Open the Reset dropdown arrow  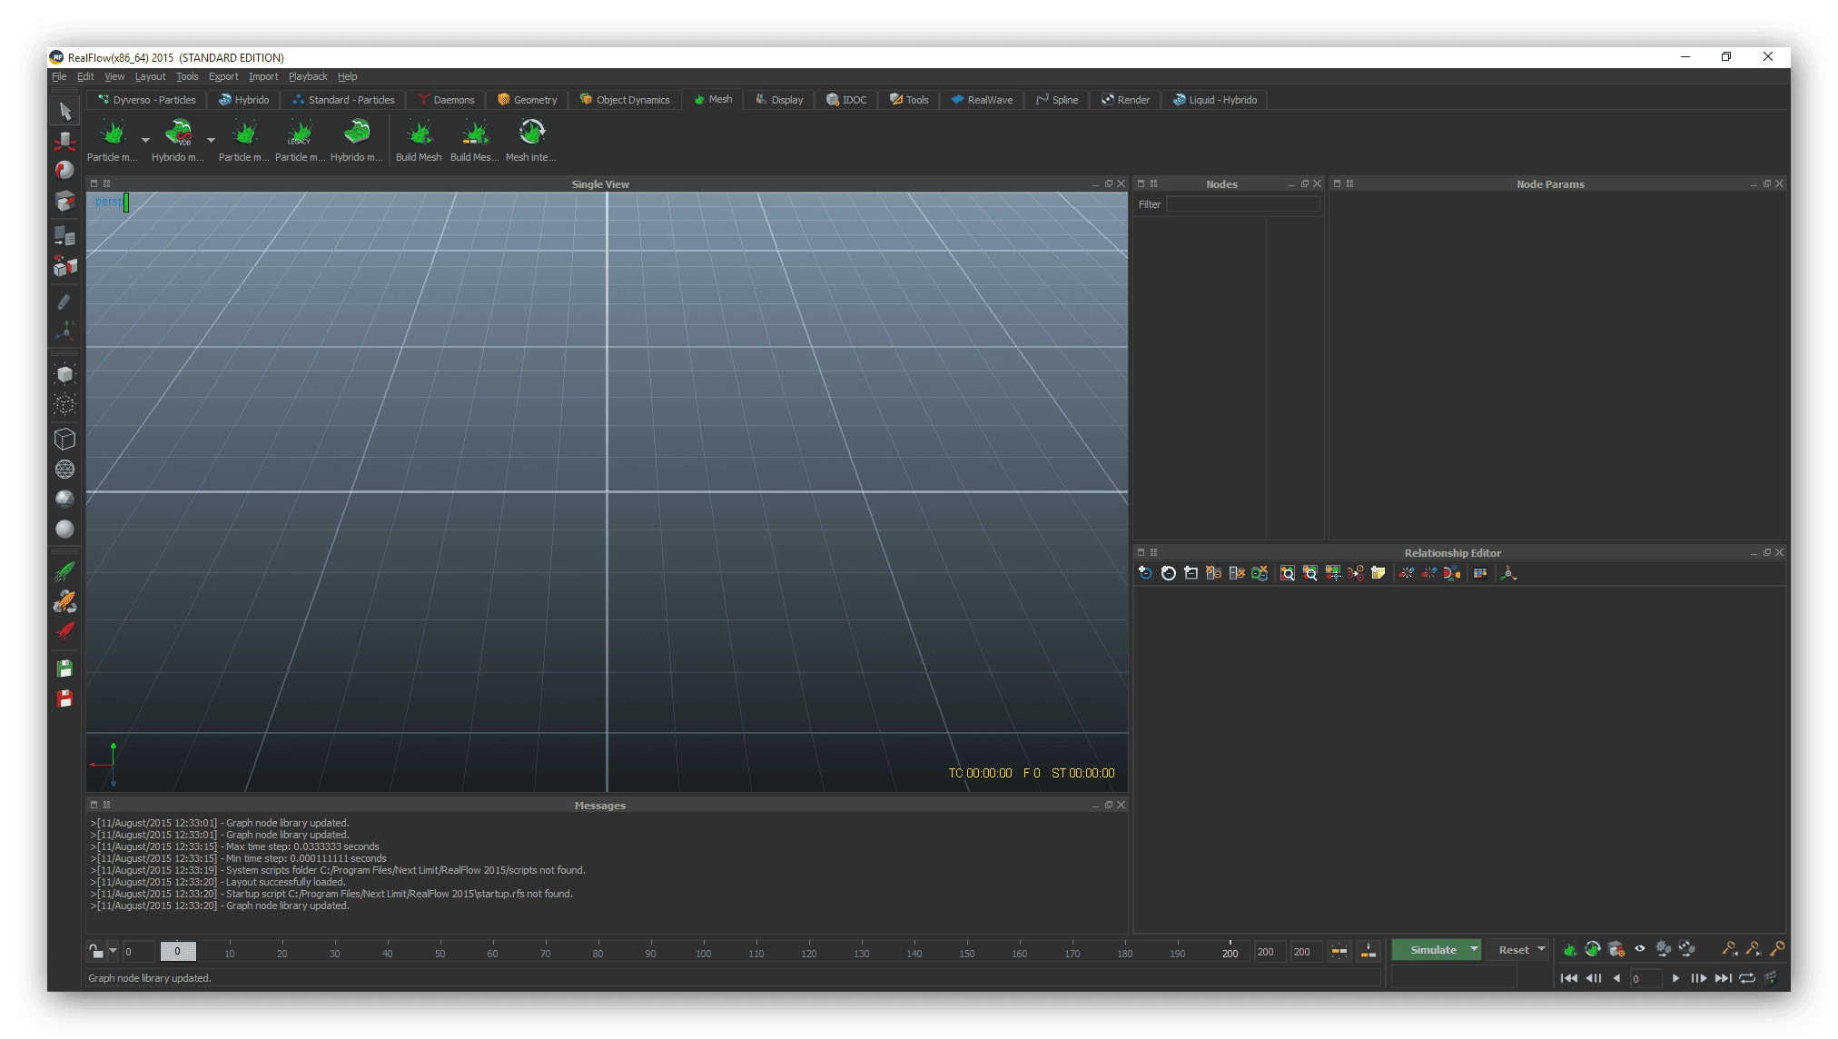(1541, 949)
